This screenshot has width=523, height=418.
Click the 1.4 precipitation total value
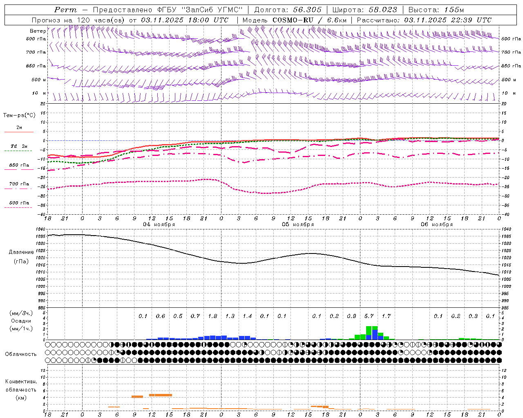pyautogui.click(x=247, y=316)
